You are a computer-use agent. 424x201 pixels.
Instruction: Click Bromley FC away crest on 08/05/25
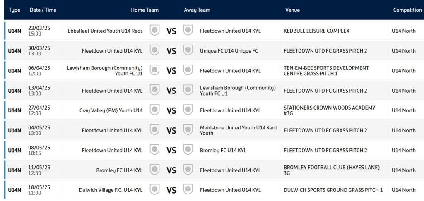[188, 150]
